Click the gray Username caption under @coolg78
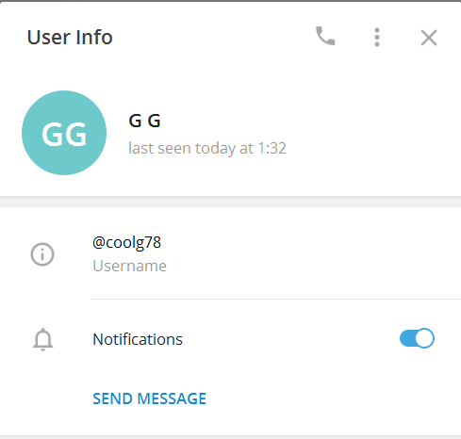The height and width of the screenshot is (439, 461). tap(129, 266)
